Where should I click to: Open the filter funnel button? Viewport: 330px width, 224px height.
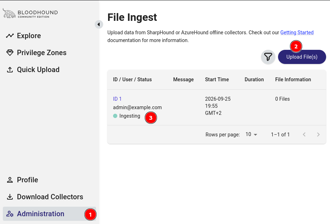click(x=268, y=57)
